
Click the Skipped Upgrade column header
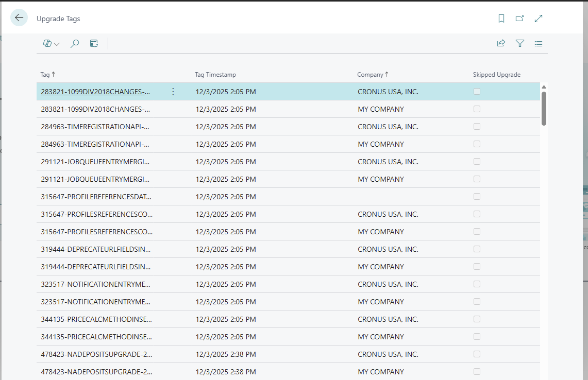(496, 75)
